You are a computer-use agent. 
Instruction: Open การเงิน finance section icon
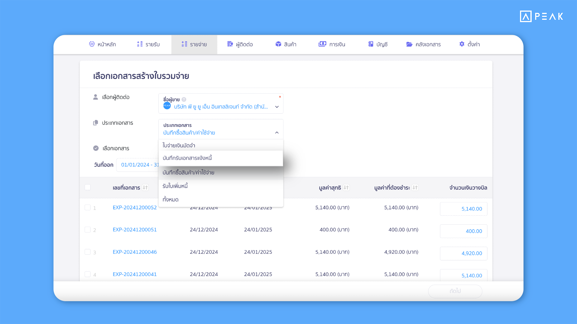(x=322, y=44)
